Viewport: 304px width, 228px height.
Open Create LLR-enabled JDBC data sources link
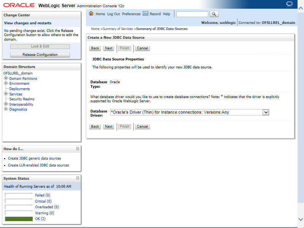coord(38,165)
